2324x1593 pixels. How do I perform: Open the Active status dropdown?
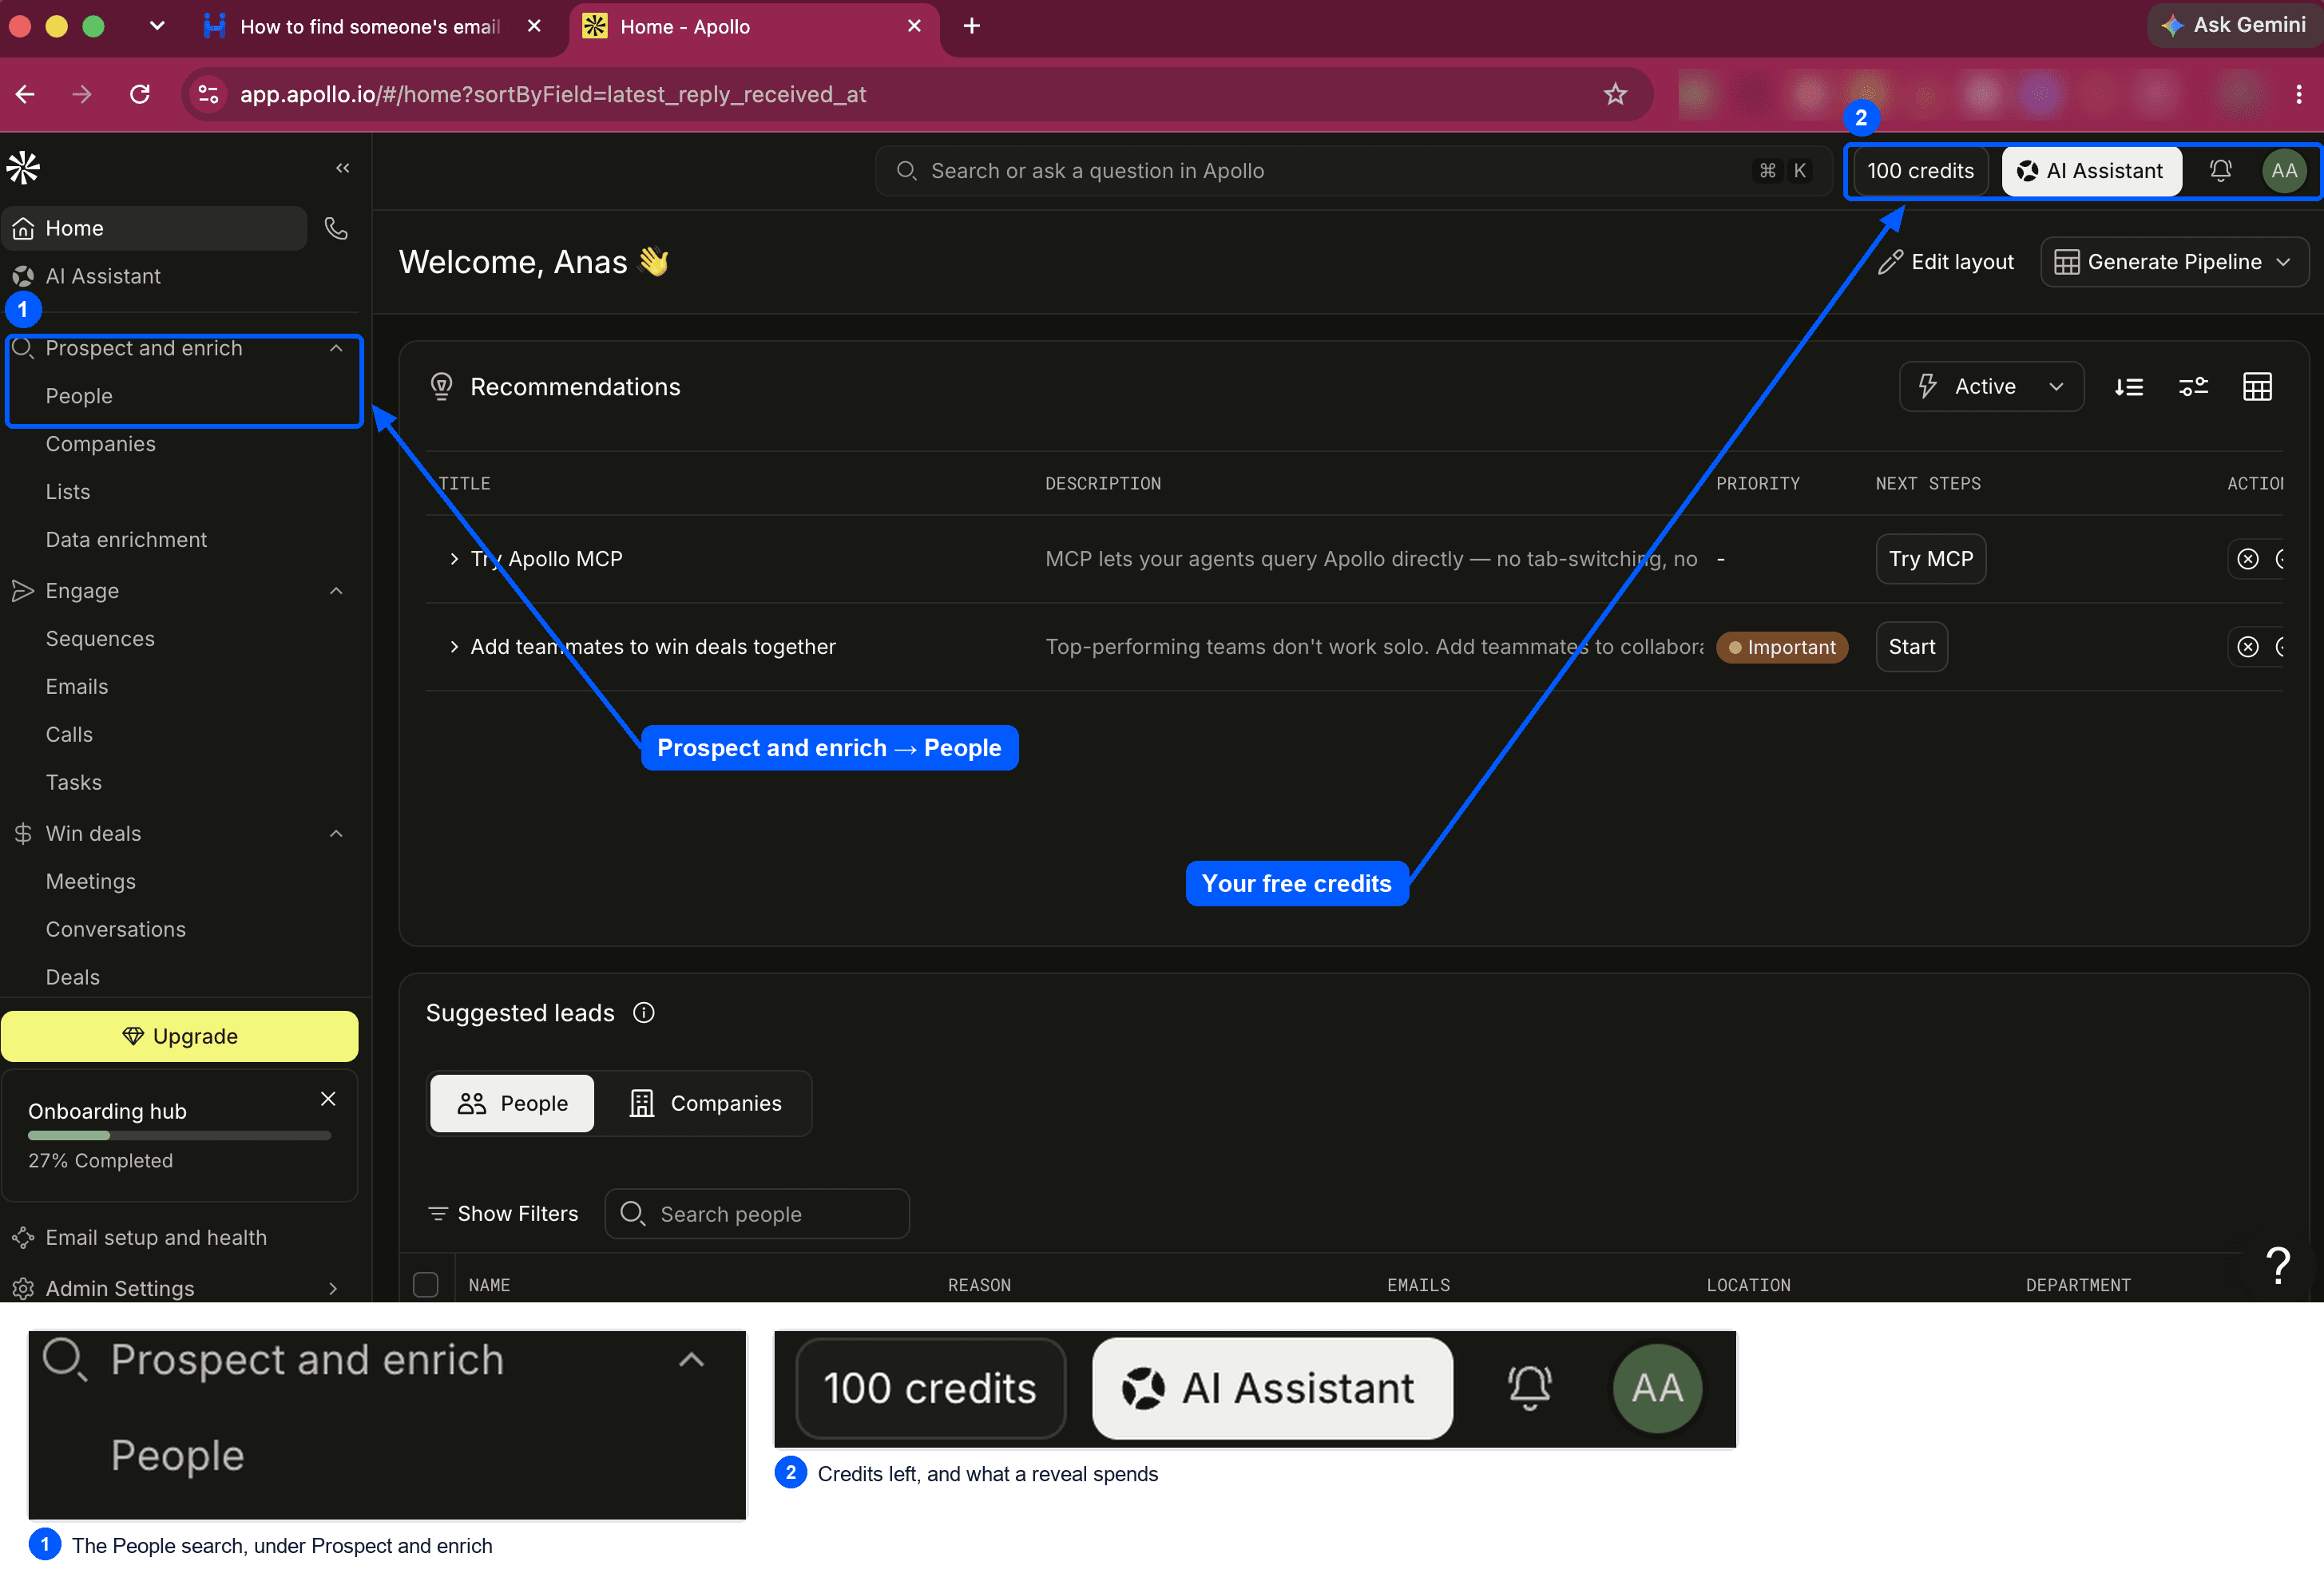pos(1991,387)
